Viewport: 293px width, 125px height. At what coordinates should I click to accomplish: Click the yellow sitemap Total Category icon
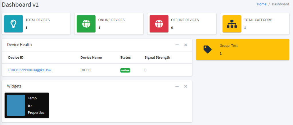point(232,24)
